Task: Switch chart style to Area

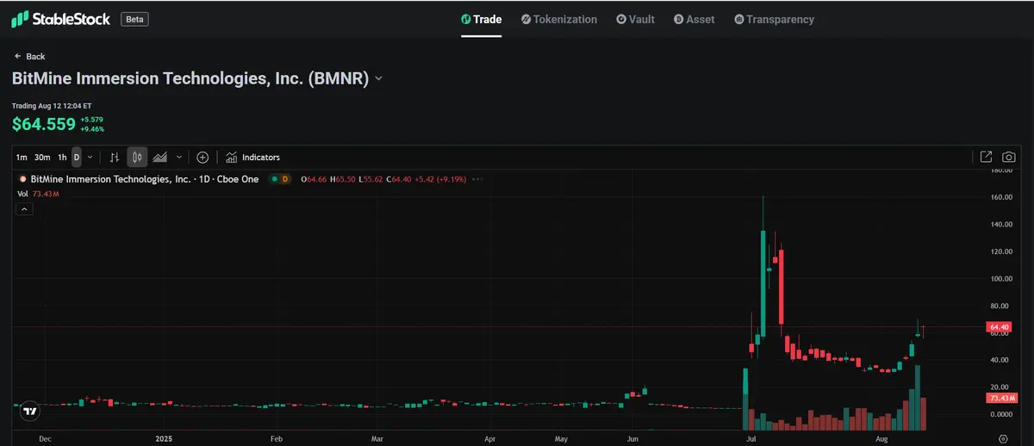Action: tap(160, 158)
